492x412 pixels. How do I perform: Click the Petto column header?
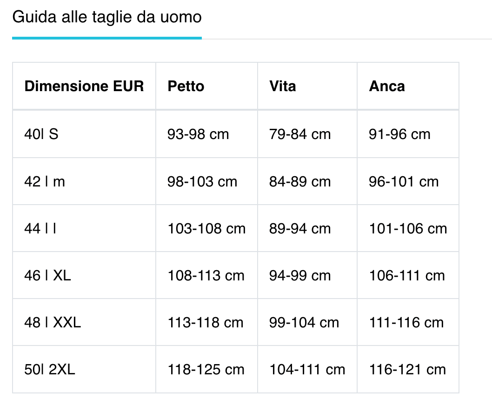(186, 86)
